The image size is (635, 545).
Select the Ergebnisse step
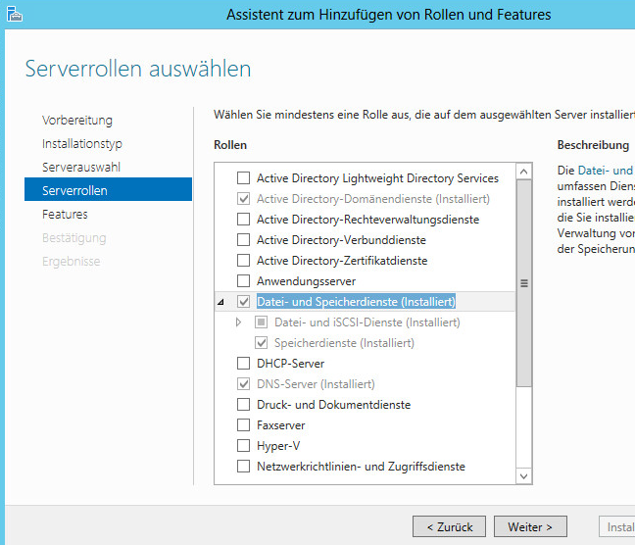(72, 261)
